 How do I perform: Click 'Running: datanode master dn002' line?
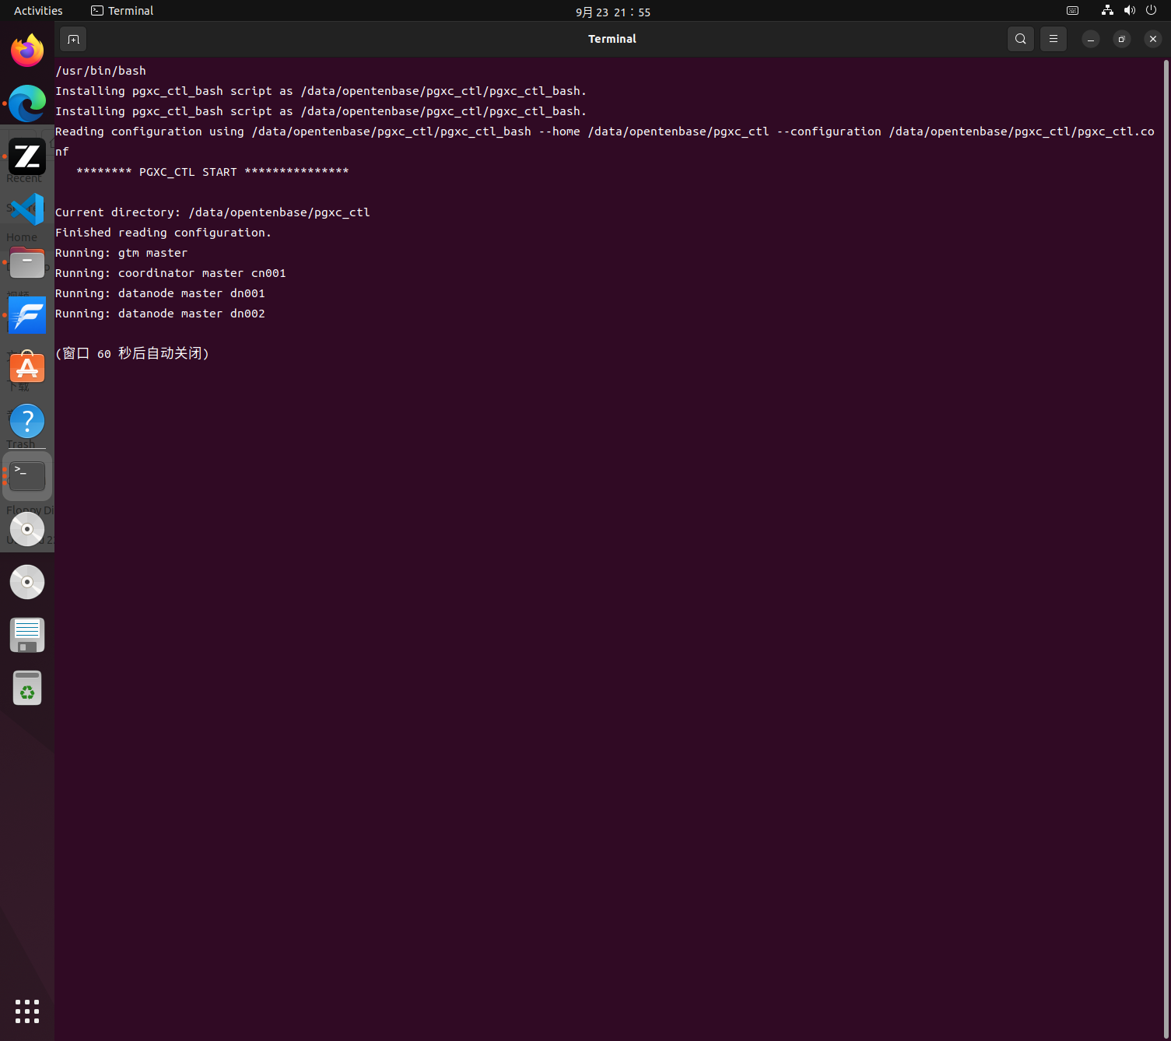point(160,314)
